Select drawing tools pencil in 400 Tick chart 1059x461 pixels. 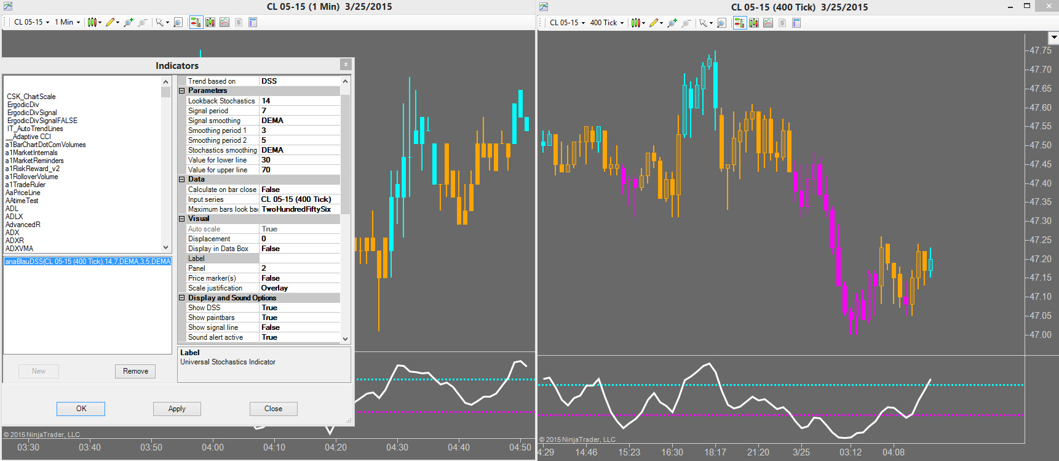click(x=654, y=23)
